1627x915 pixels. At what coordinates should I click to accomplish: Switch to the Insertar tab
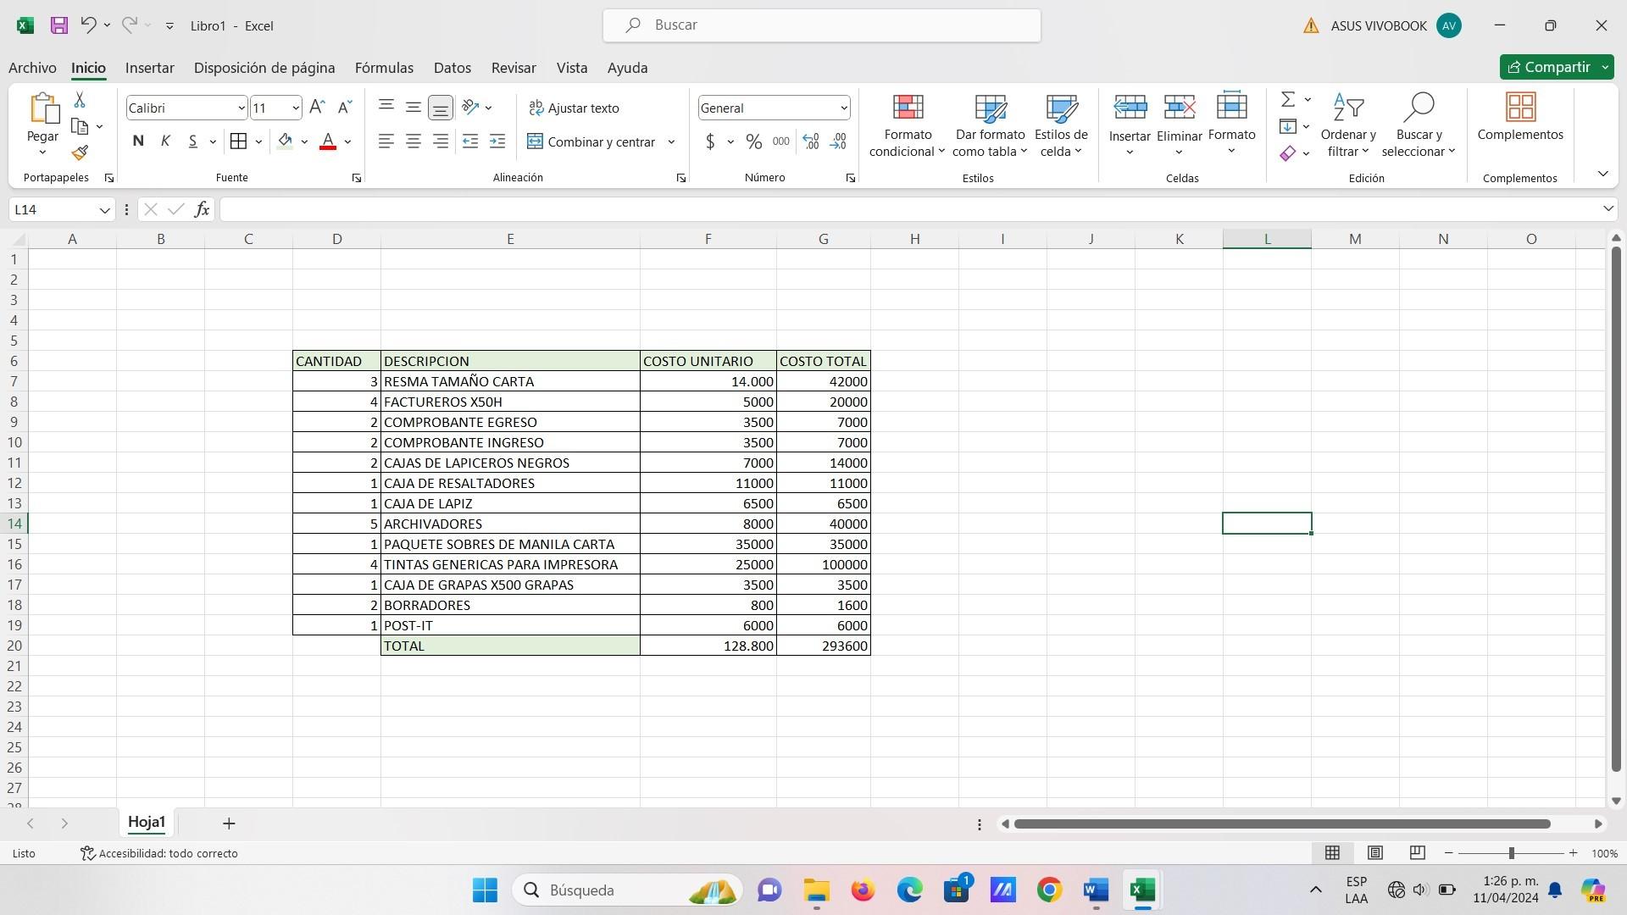tap(149, 68)
